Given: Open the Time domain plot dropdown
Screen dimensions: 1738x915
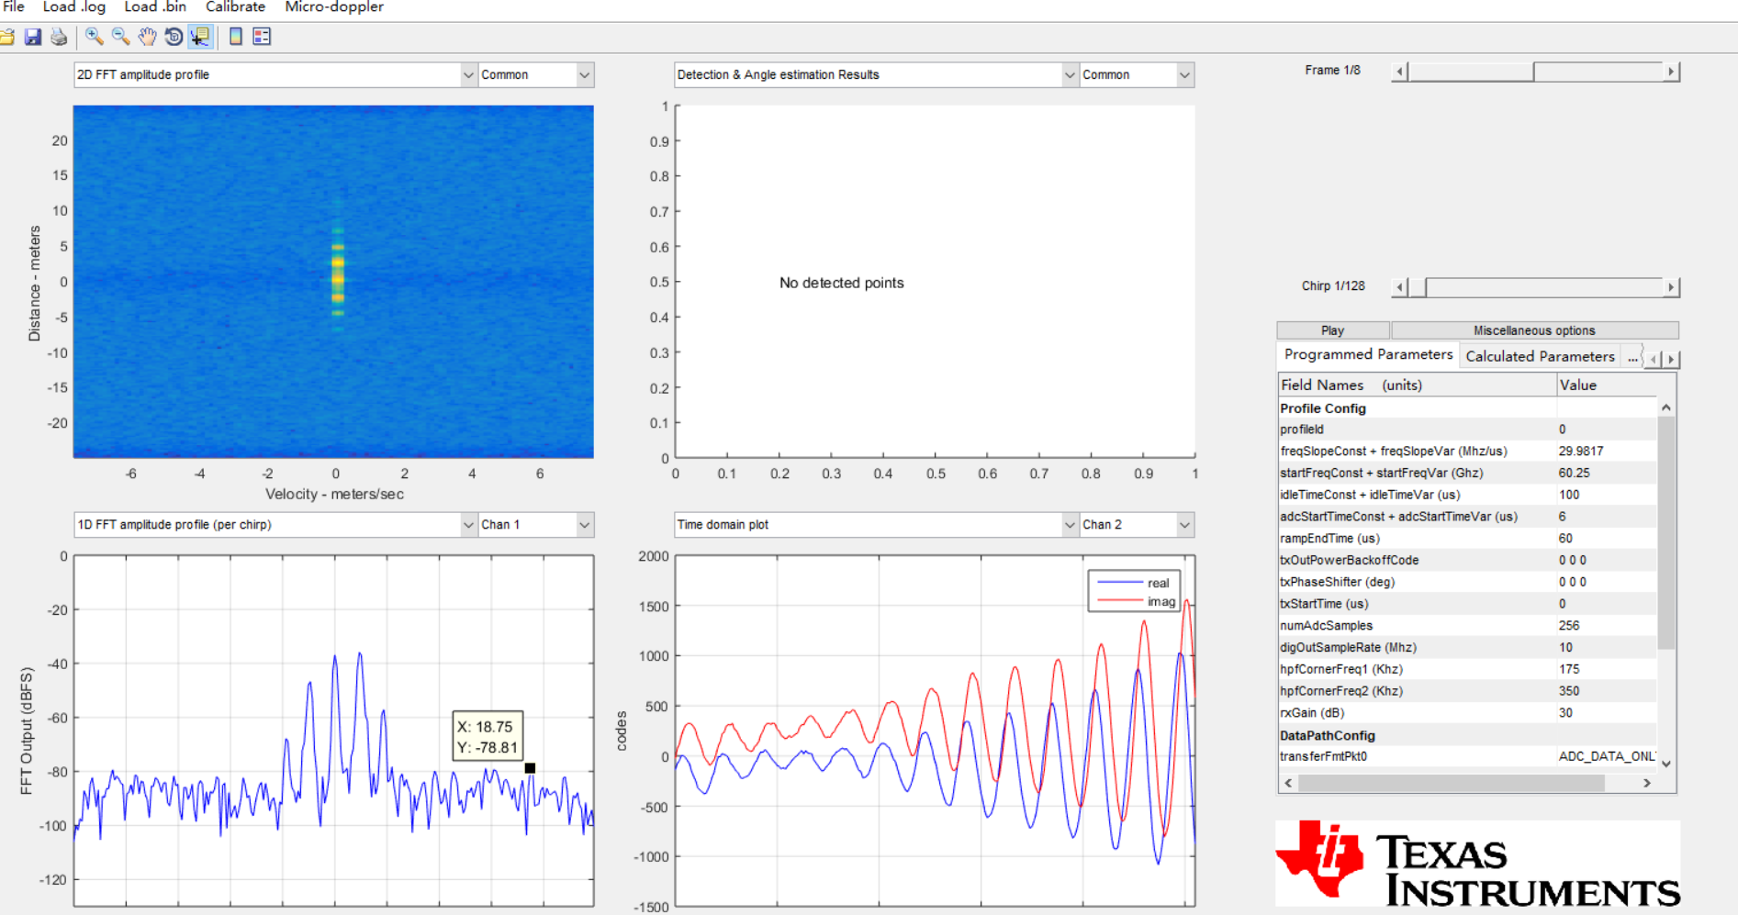Looking at the screenshot, I should click(876, 524).
